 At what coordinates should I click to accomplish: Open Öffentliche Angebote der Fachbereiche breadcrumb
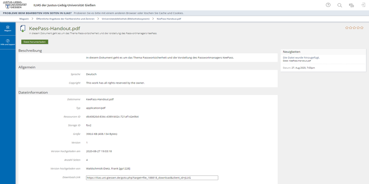click(x=65, y=19)
